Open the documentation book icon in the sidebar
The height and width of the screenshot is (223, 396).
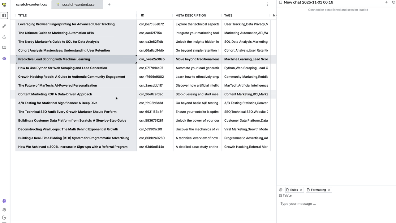[4, 47]
